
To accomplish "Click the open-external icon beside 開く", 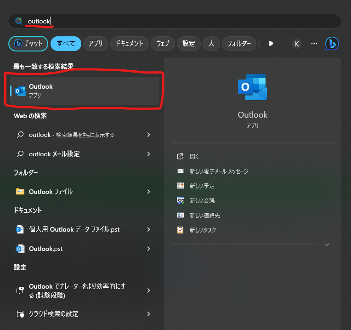I will click(180, 156).
